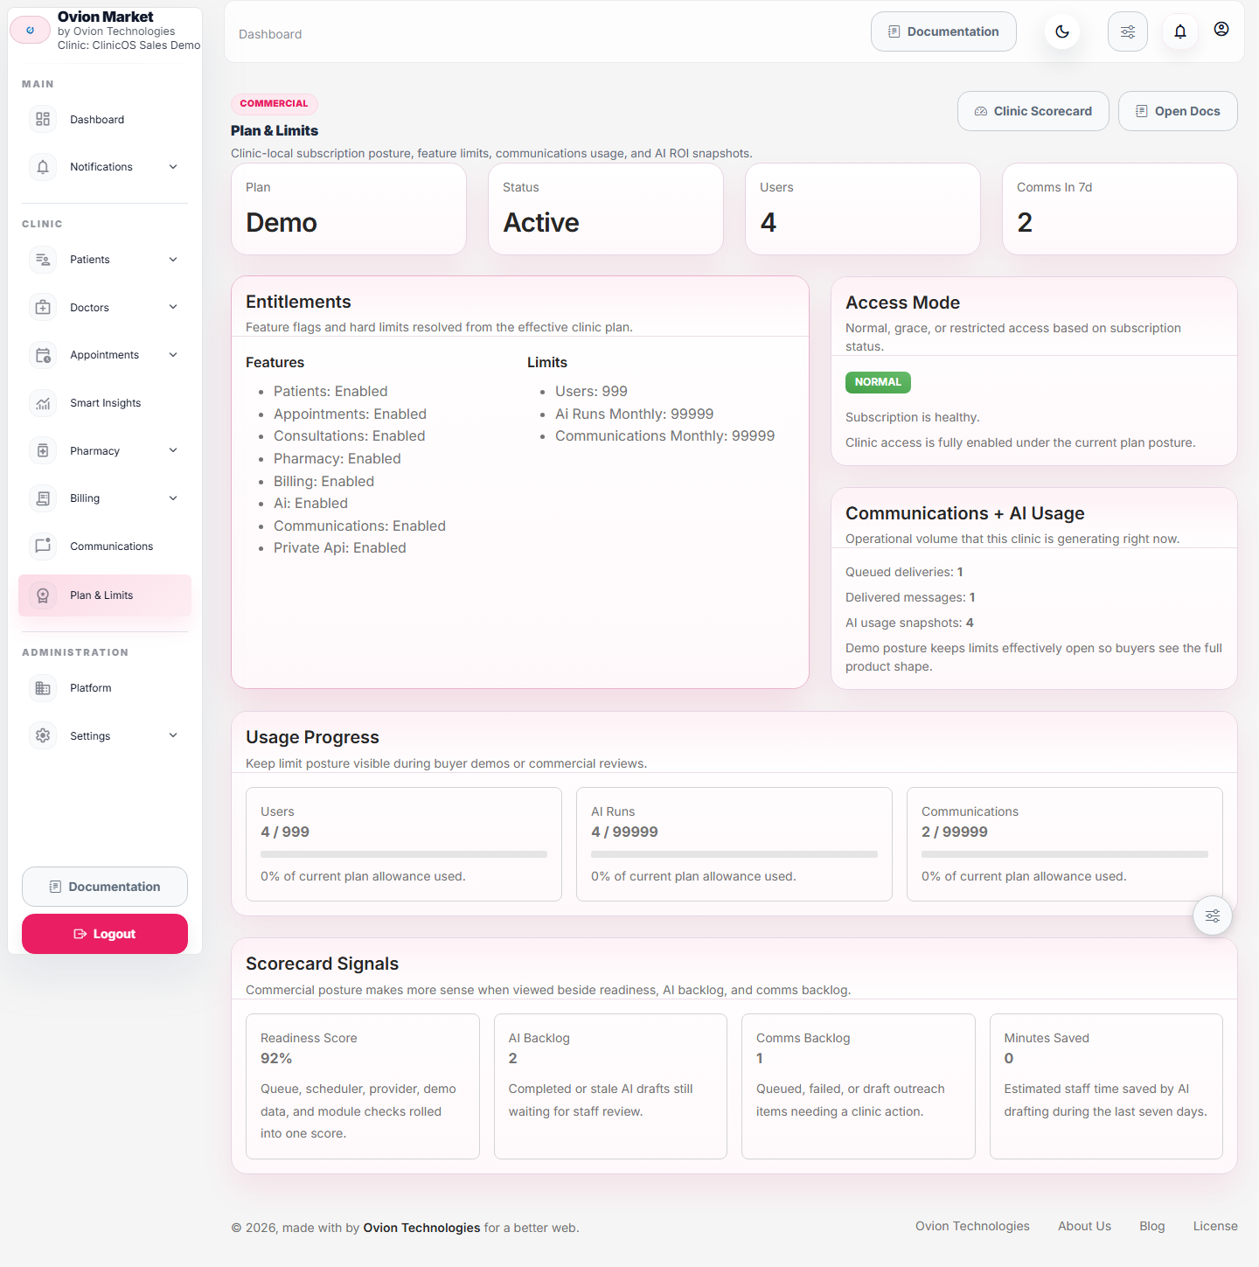The width and height of the screenshot is (1259, 1267).
Task: Expand the Billing submenu chevron
Action: [173, 498]
